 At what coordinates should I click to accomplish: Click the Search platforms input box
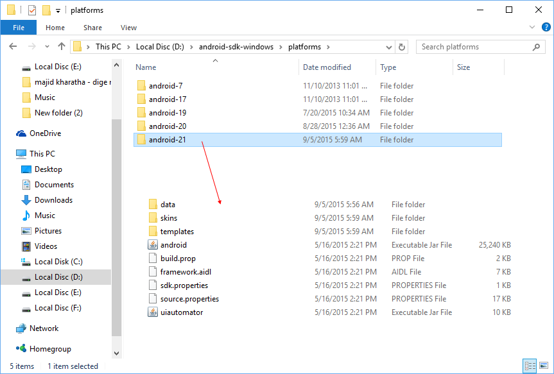click(x=475, y=47)
